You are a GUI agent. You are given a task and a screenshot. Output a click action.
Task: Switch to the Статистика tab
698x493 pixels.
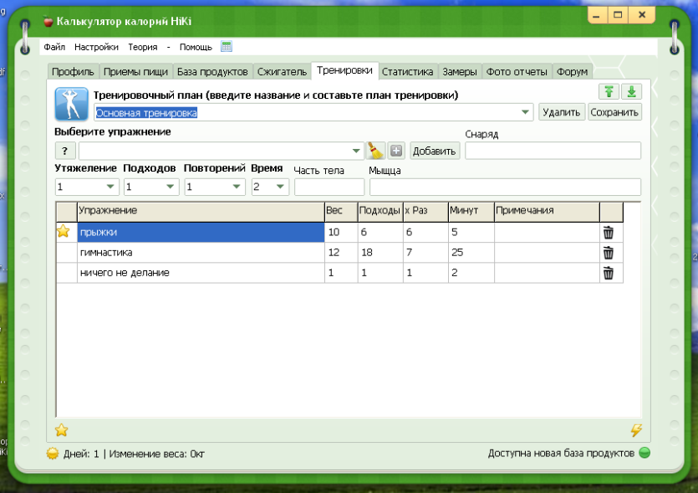pos(407,72)
